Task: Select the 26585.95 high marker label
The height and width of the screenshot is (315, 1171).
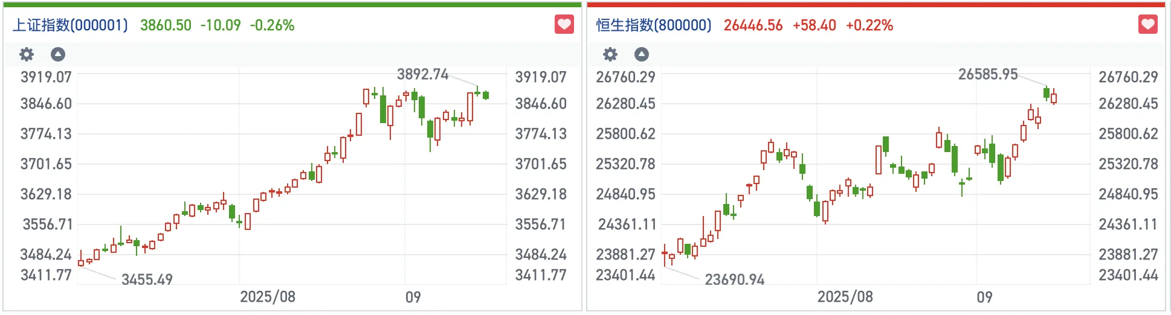Action: click(988, 74)
